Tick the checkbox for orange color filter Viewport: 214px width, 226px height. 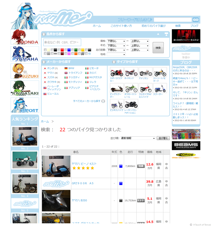(x=72, y=53)
